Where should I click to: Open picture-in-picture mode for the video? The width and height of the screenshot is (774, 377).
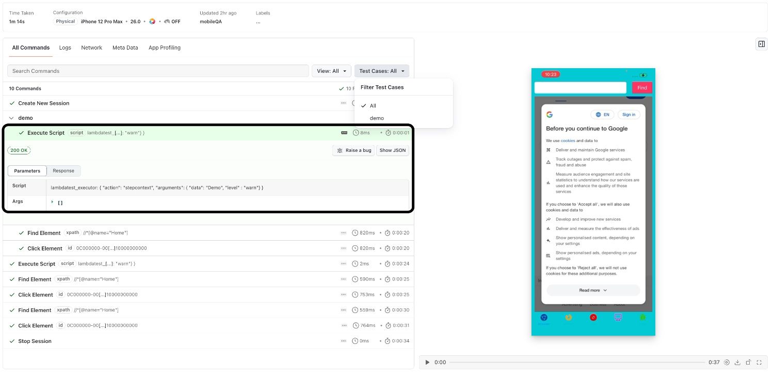pos(749,362)
